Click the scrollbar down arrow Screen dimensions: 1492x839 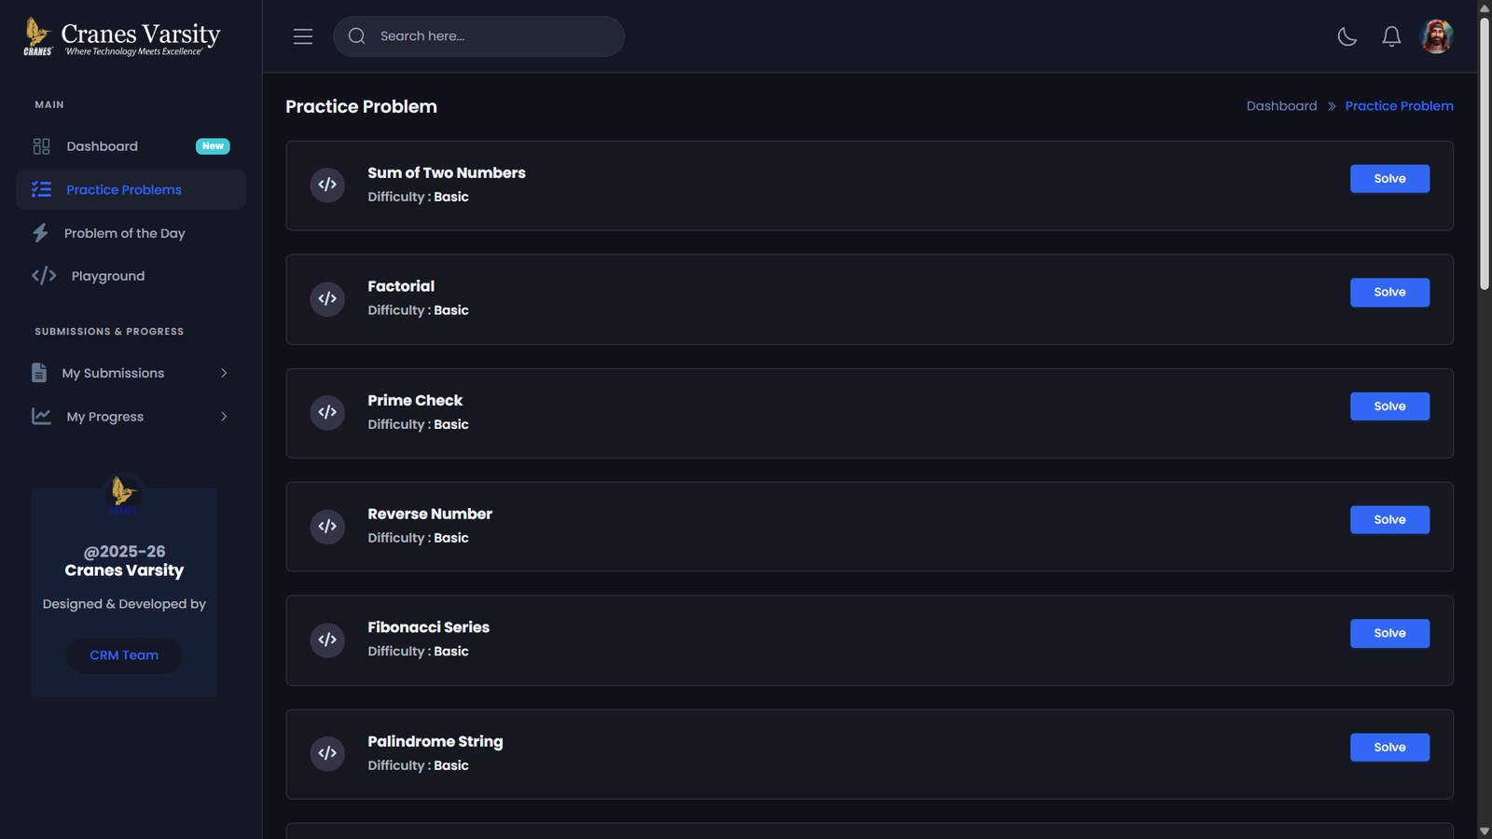click(1485, 831)
